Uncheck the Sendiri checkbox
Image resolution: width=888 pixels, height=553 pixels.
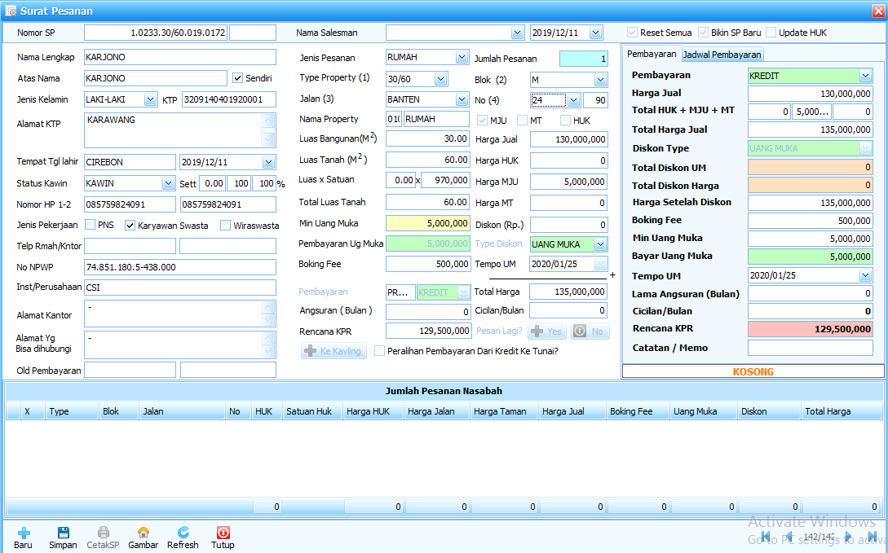tap(238, 78)
